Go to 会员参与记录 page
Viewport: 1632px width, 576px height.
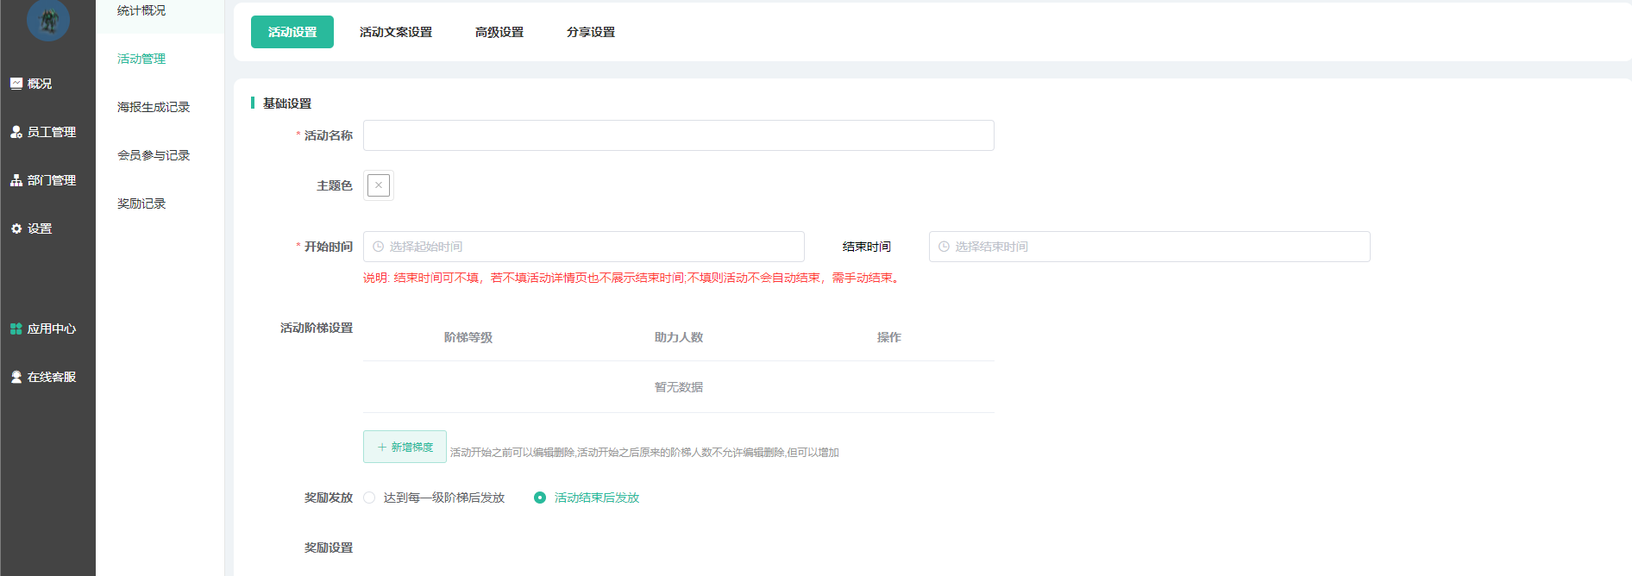click(x=154, y=155)
